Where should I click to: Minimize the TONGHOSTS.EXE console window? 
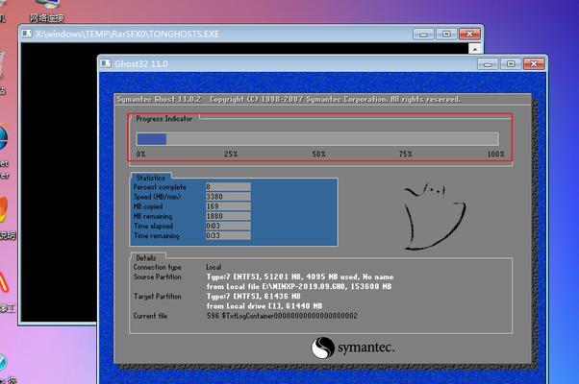(x=423, y=35)
